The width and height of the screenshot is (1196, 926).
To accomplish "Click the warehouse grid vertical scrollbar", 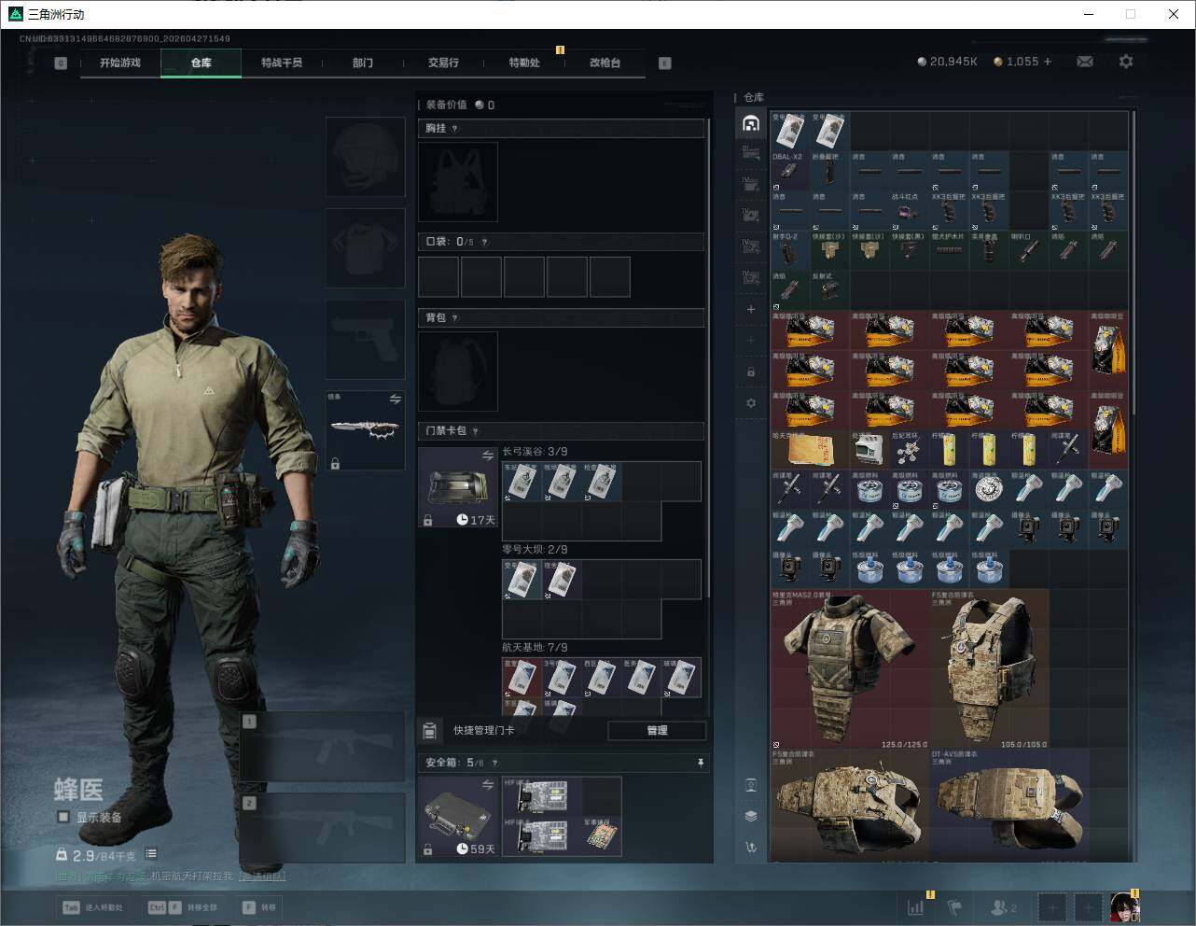I will pos(1133,261).
